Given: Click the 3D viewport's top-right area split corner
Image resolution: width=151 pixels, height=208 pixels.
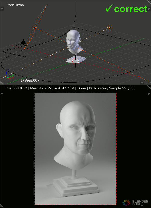Looking at the screenshot, I should coord(149,2).
